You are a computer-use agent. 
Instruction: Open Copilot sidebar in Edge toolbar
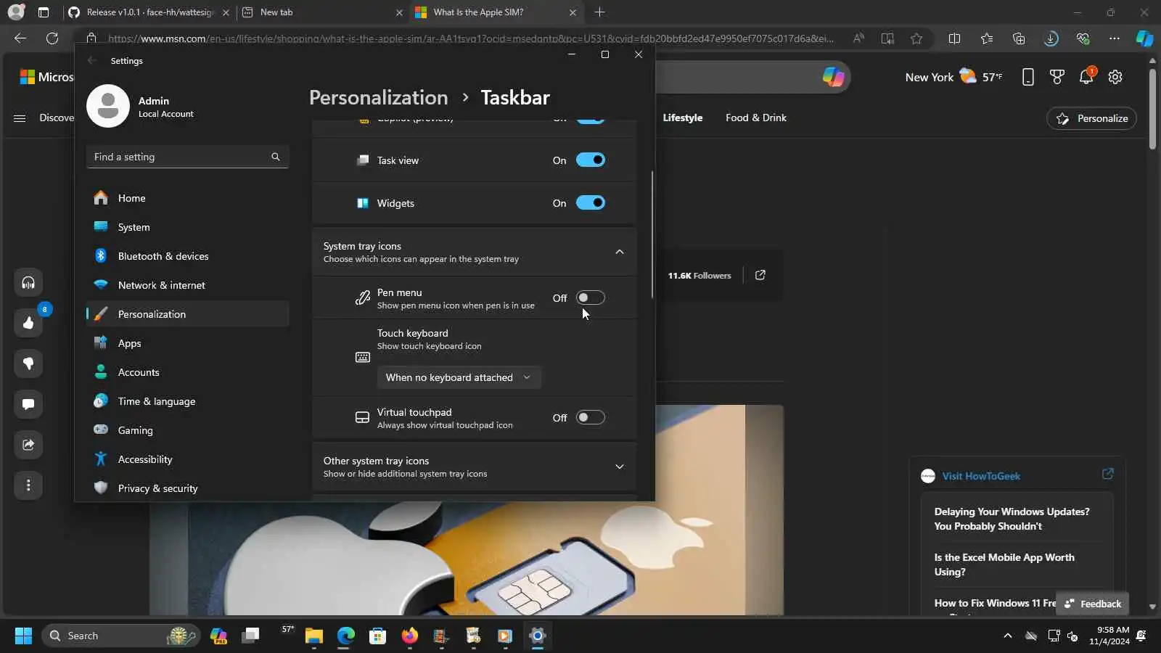pos(1144,38)
